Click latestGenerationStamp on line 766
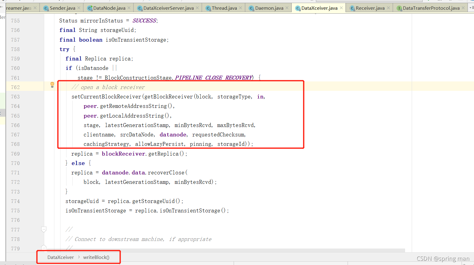Viewport: 474px width, 265px height. coord(137,125)
